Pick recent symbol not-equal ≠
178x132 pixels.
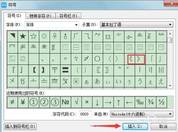(13, 102)
